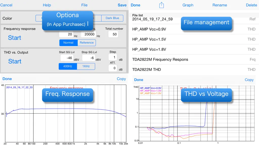Edit the Total number field
The width and height of the screenshot is (259, 146).
113,34
